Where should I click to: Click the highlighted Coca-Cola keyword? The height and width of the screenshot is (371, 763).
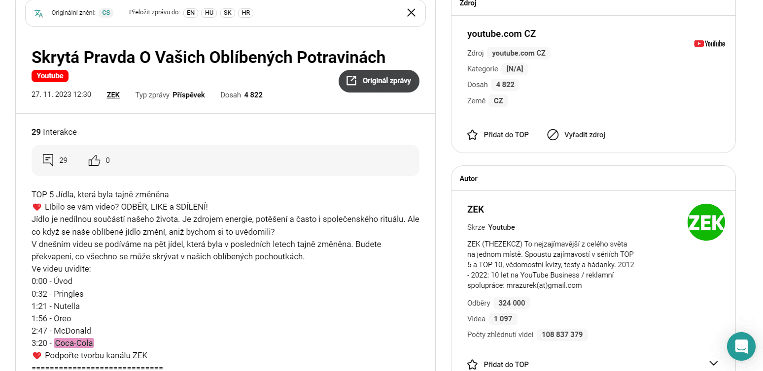74,343
